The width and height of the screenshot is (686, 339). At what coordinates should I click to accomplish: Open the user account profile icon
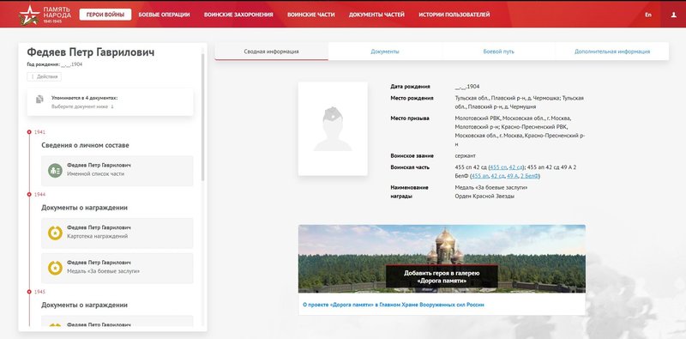(x=673, y=15)
